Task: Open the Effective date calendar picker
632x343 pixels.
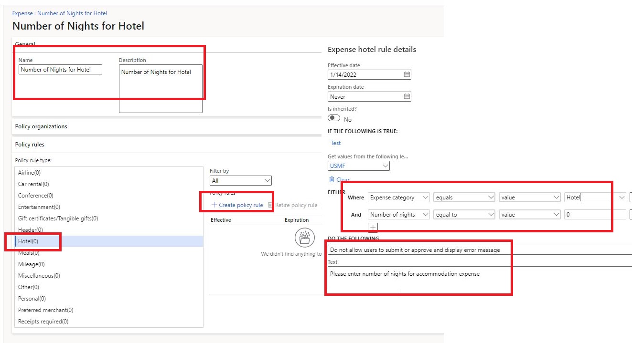Action: pyautogui.click(x=407, y=74)
